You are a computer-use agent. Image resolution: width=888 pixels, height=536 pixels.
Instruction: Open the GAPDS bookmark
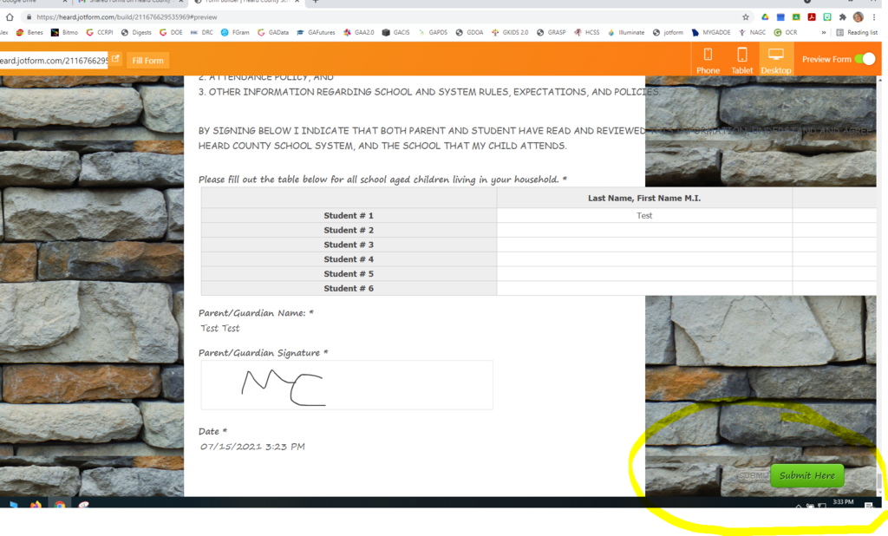433,33
